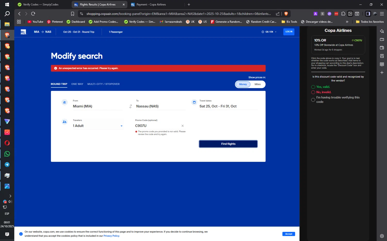The height and width of the screenshot is (241, 387).
Task: Expand the Travelers '1 Adult' dropdown
Action: point(98,126)
